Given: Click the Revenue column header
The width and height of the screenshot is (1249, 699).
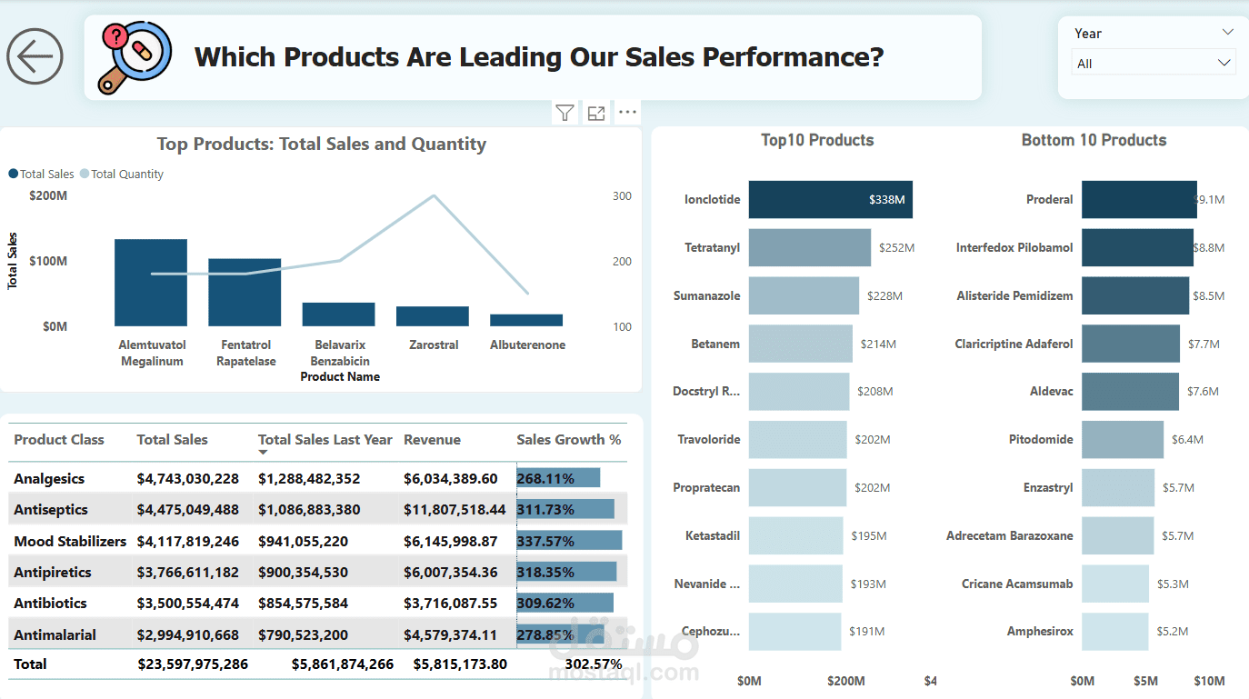Looking at the screenshot, I should [x=432, y=440].
